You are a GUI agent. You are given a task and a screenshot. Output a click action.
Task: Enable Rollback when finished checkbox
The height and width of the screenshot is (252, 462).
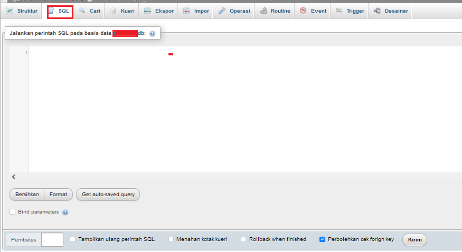point(243,239)
